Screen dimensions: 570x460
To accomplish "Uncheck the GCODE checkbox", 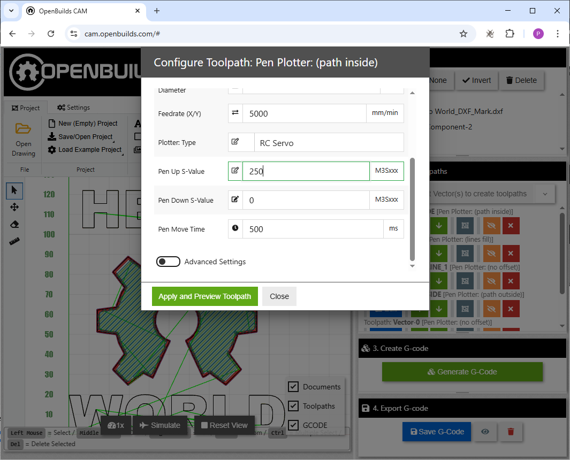I will [293, 425].
